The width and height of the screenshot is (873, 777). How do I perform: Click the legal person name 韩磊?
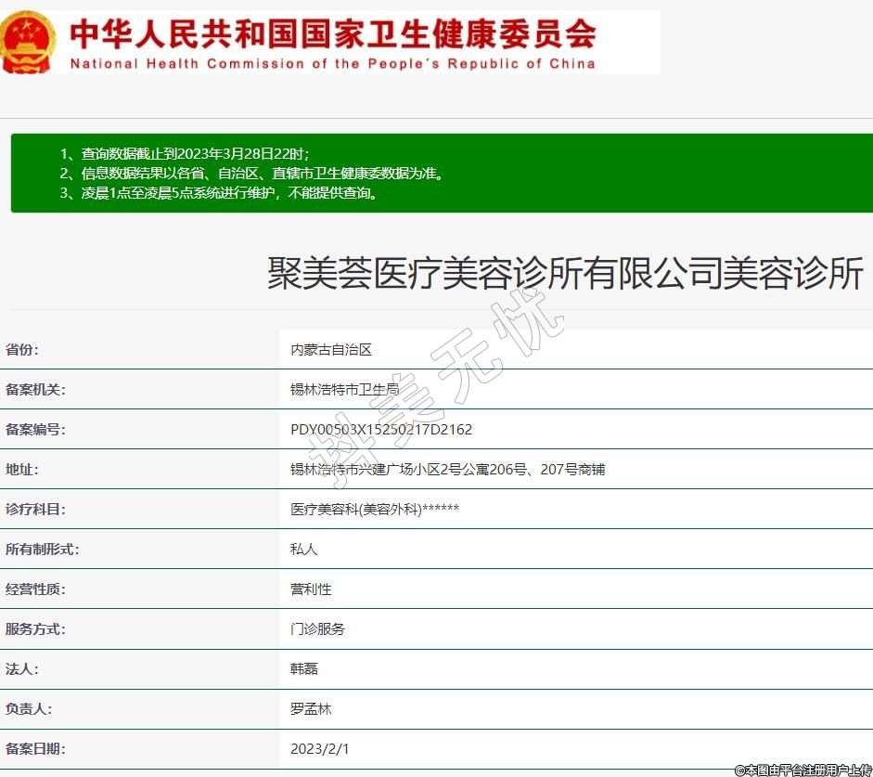pyautogui.click(x=304, y=669)
